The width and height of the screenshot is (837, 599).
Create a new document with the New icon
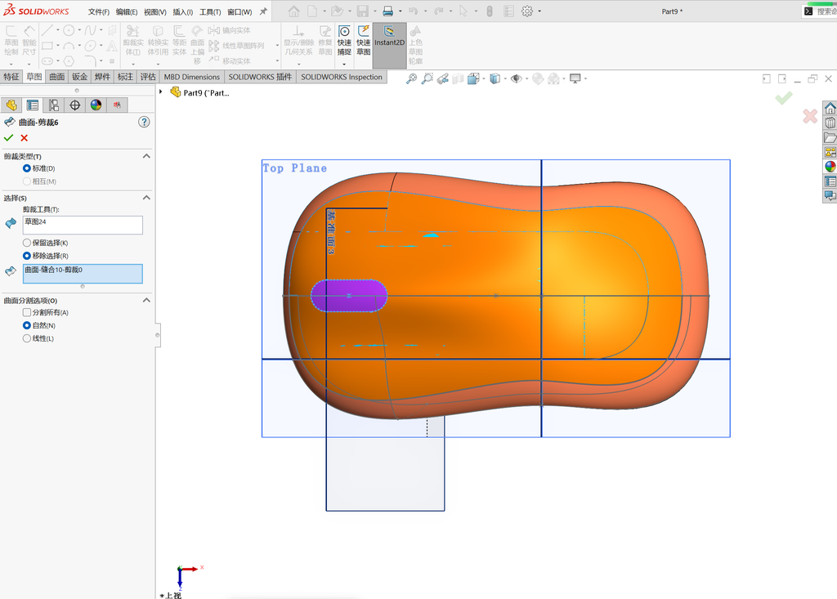(x=312, y=11)
